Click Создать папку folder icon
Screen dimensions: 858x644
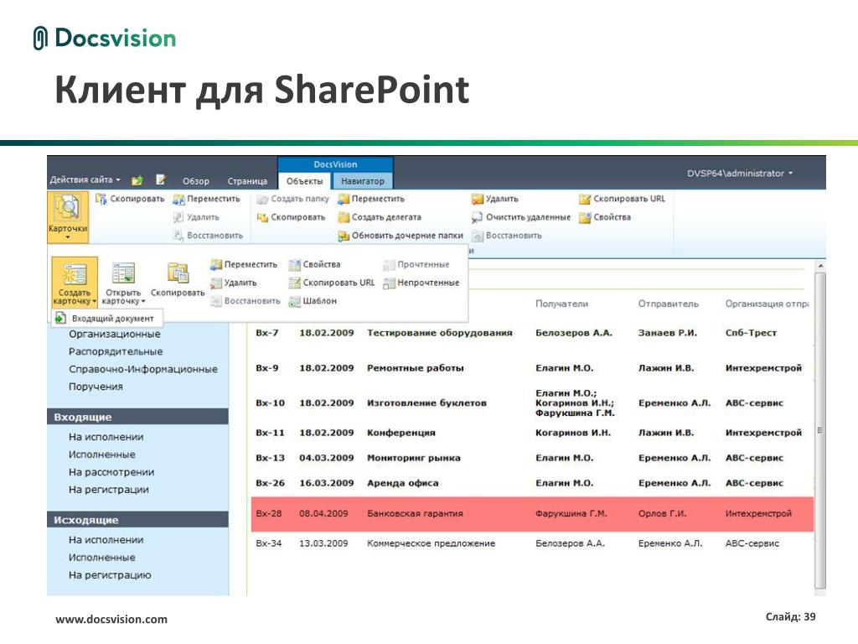click(x=262, y=199)
